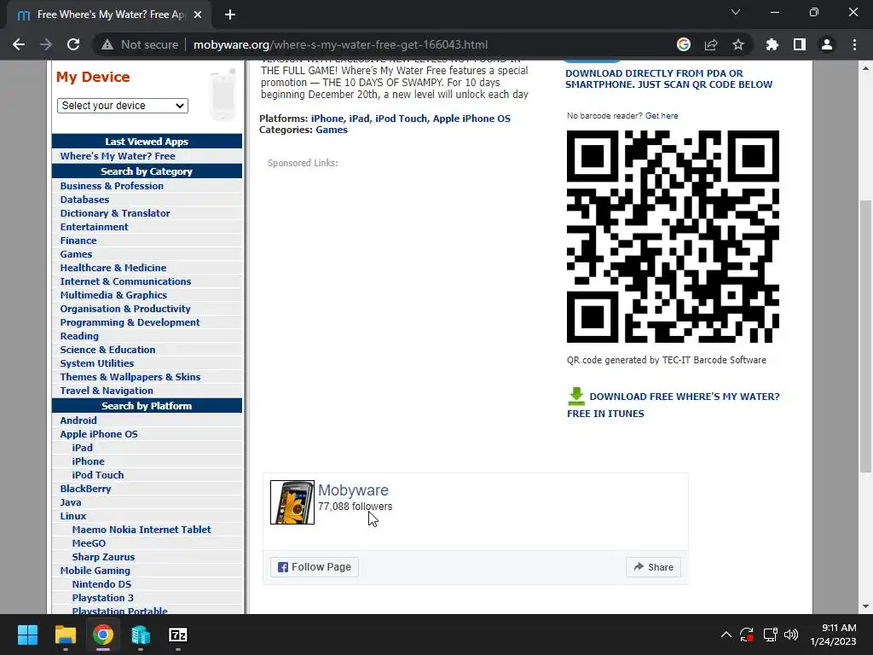
Task: Open the Google account icon in address bar
Action: (x=684, y=44)
